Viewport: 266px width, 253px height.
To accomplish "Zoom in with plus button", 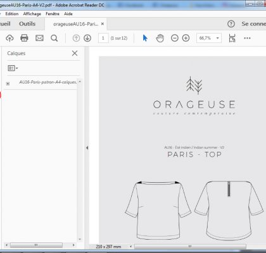I will click(x=186, y=38).
